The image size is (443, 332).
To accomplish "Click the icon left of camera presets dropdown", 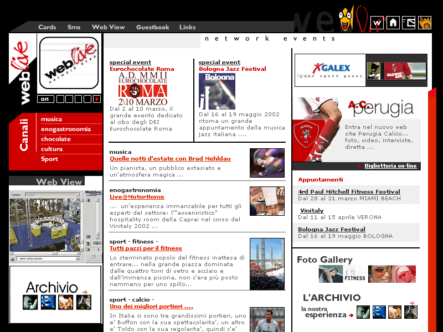I will click(12, 258).
